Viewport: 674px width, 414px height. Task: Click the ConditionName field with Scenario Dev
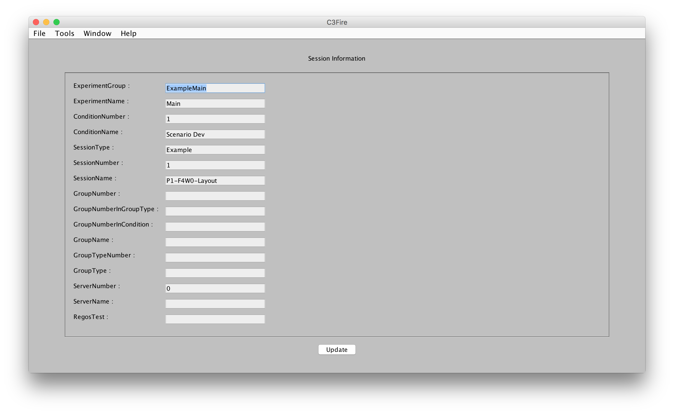point(215,134)
